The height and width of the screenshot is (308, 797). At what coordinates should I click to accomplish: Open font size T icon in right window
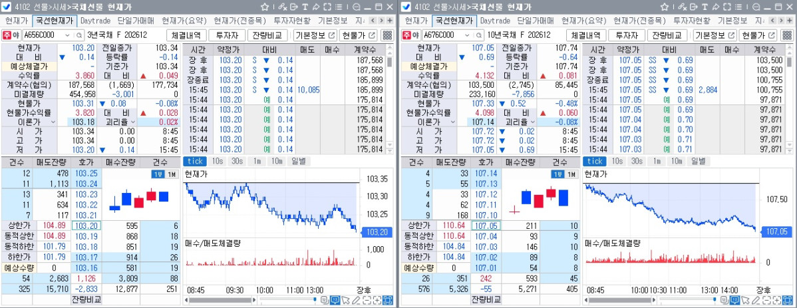tap(705, 7)
